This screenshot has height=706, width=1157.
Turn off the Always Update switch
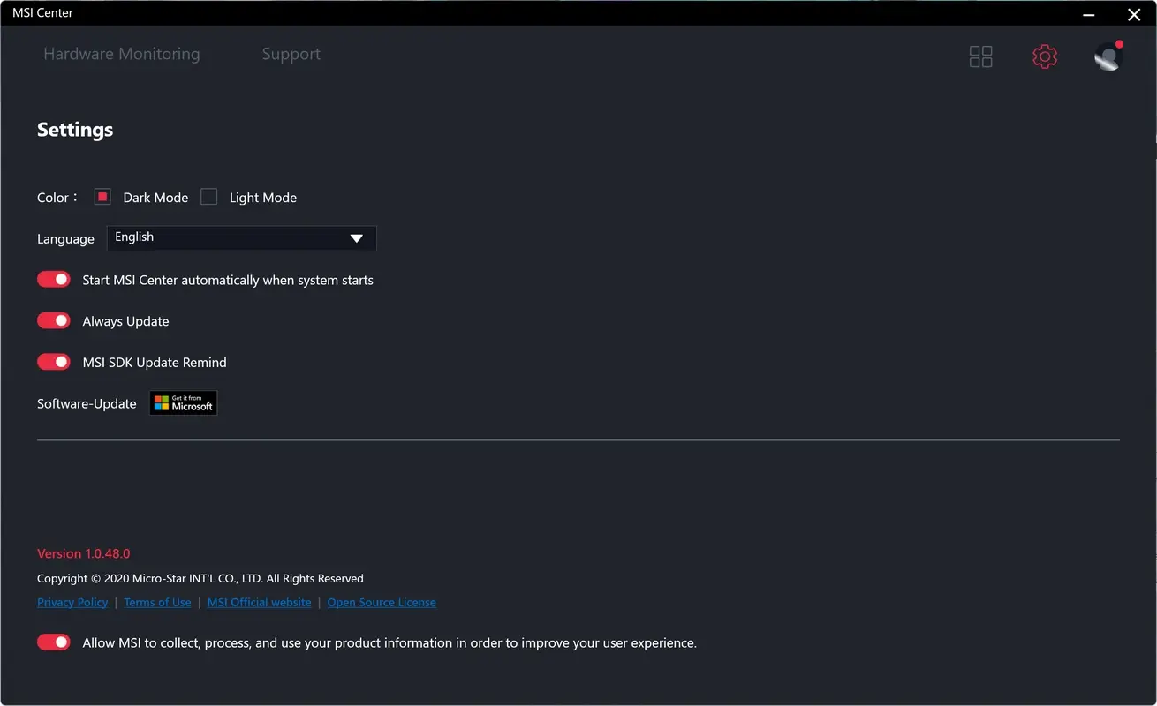[53, 320]
